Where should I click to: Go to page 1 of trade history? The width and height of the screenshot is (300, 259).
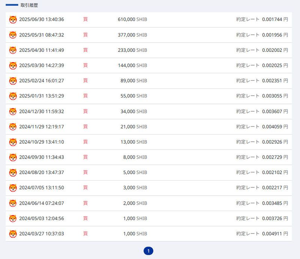tap(148, 251)
